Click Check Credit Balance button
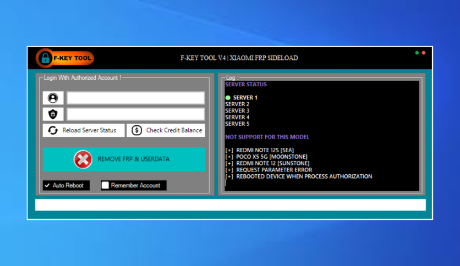460x266 pixels. (x=166, y=130)
